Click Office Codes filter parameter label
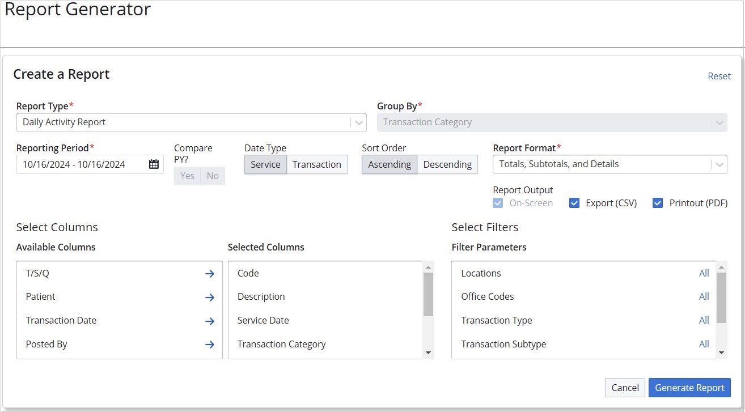Image resolution: width=745 pixels, height=412 pixels. [x=487, y=296]
